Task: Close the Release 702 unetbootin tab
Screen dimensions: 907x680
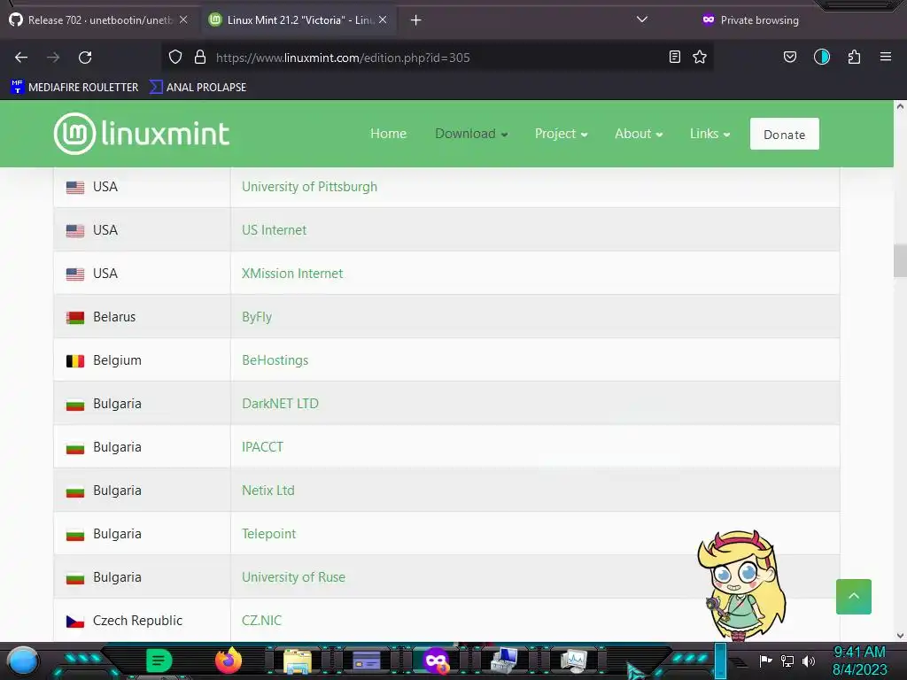Action: (183, 19)
